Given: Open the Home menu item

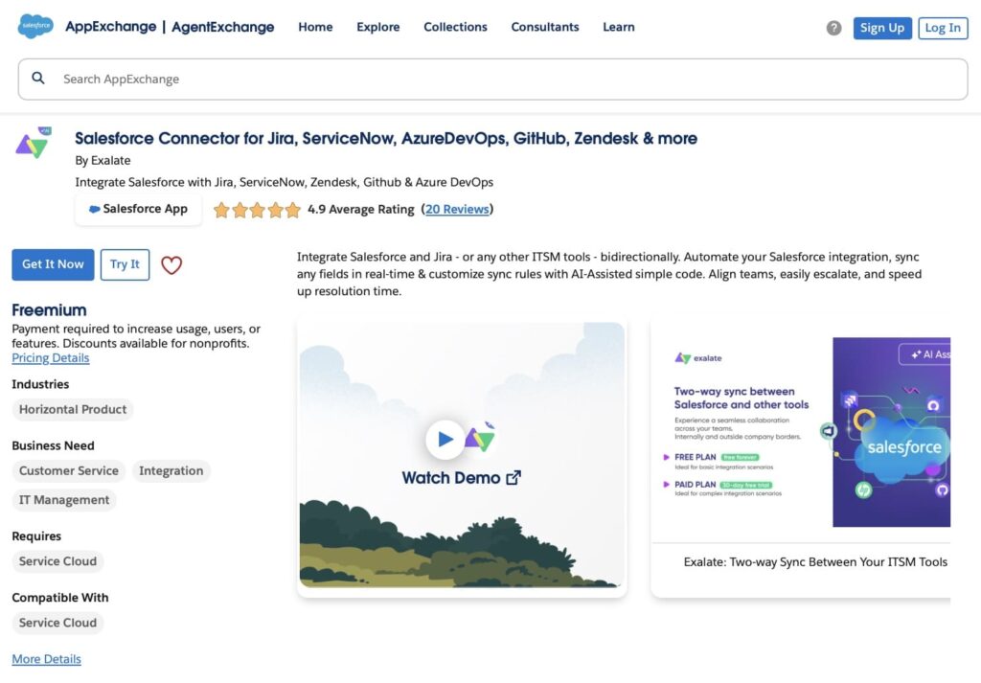Looking at the screenshot, I should (x=315, y=27).
